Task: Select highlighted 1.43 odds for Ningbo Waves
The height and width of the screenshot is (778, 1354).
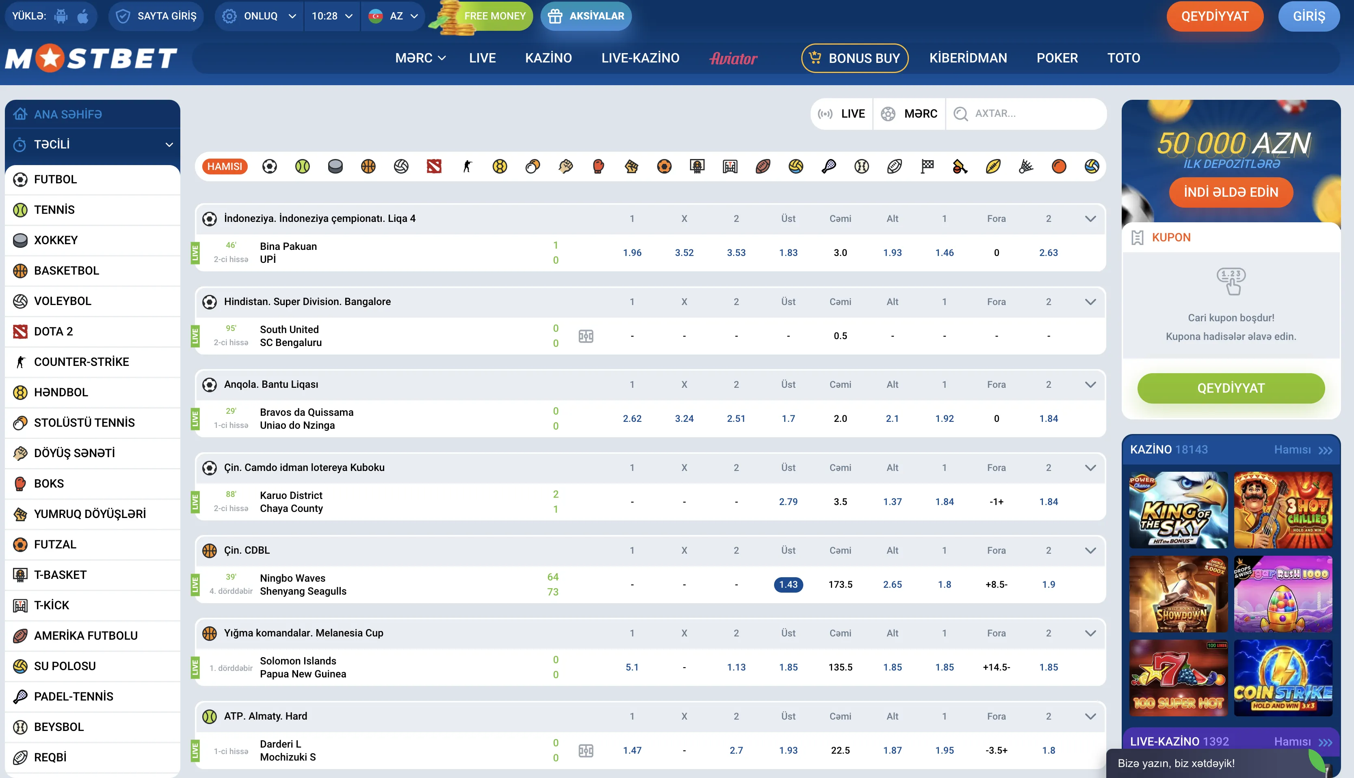Action: coord(788,585)
